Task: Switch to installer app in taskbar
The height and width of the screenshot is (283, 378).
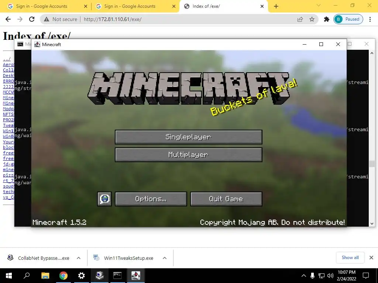Action: point(99,276)
